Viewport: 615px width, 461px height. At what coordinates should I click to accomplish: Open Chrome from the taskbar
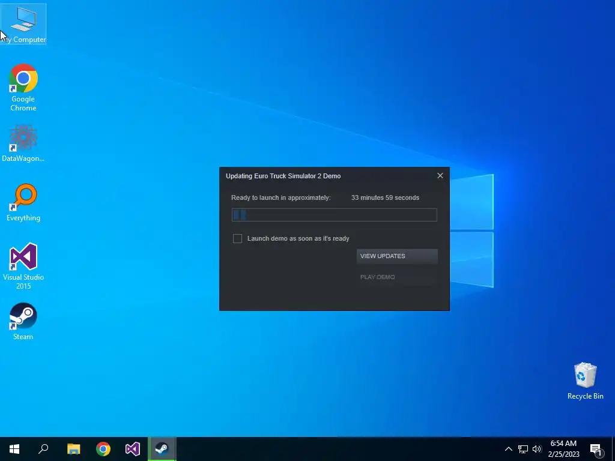tap(103, 449)
